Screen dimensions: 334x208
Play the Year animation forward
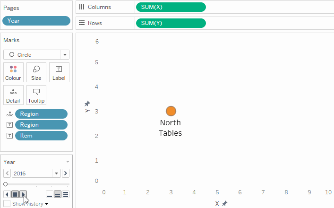click(x=24, y=194)
